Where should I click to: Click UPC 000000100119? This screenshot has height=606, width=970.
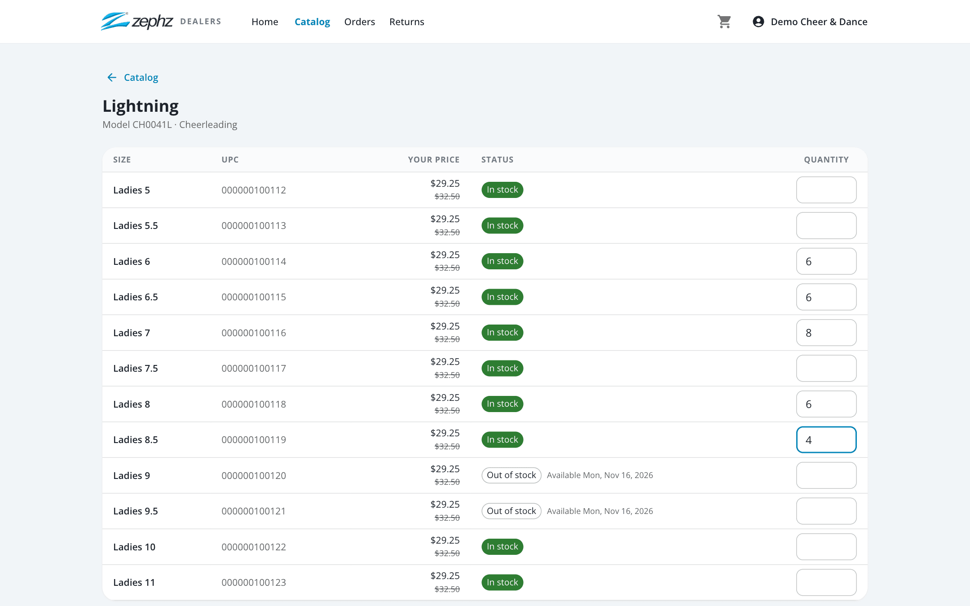(x=254, y=439)
